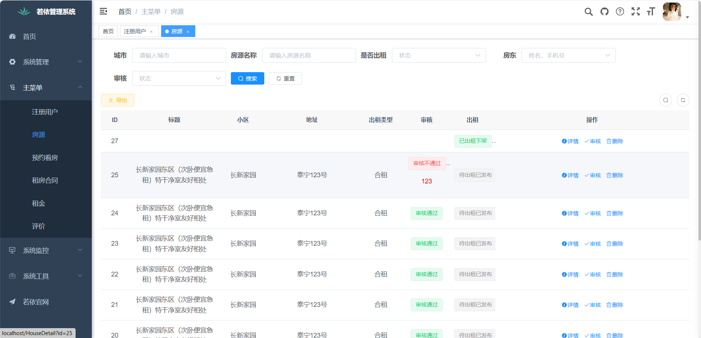Open 详情 for row ID 23
This screenshot has height=338, width=701.
(570, 244)
